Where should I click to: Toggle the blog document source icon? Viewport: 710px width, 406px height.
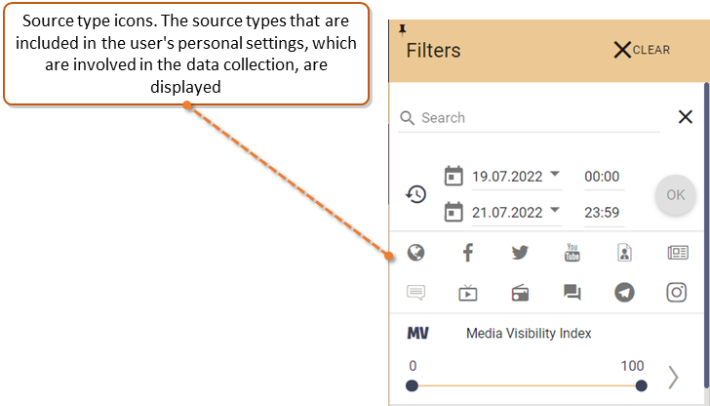(x=624, y=253)
